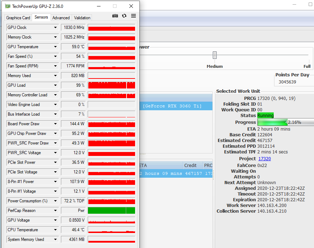This screenshot has height=248, width=314.
Task: Click the Points Per Day value 3045639
Action: coord(287,82)
